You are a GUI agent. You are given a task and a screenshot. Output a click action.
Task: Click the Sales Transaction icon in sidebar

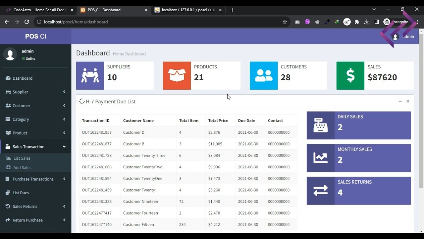(8, 147)
